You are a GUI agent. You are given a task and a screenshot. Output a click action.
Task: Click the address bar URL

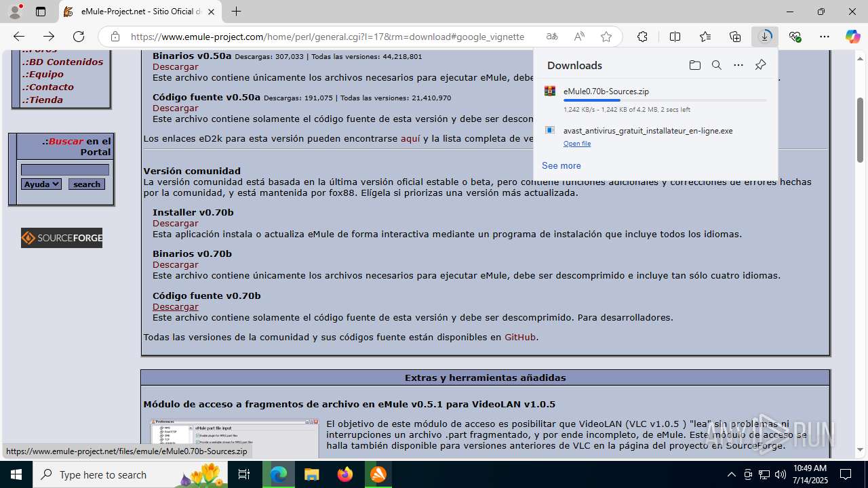tap(328, 37)
